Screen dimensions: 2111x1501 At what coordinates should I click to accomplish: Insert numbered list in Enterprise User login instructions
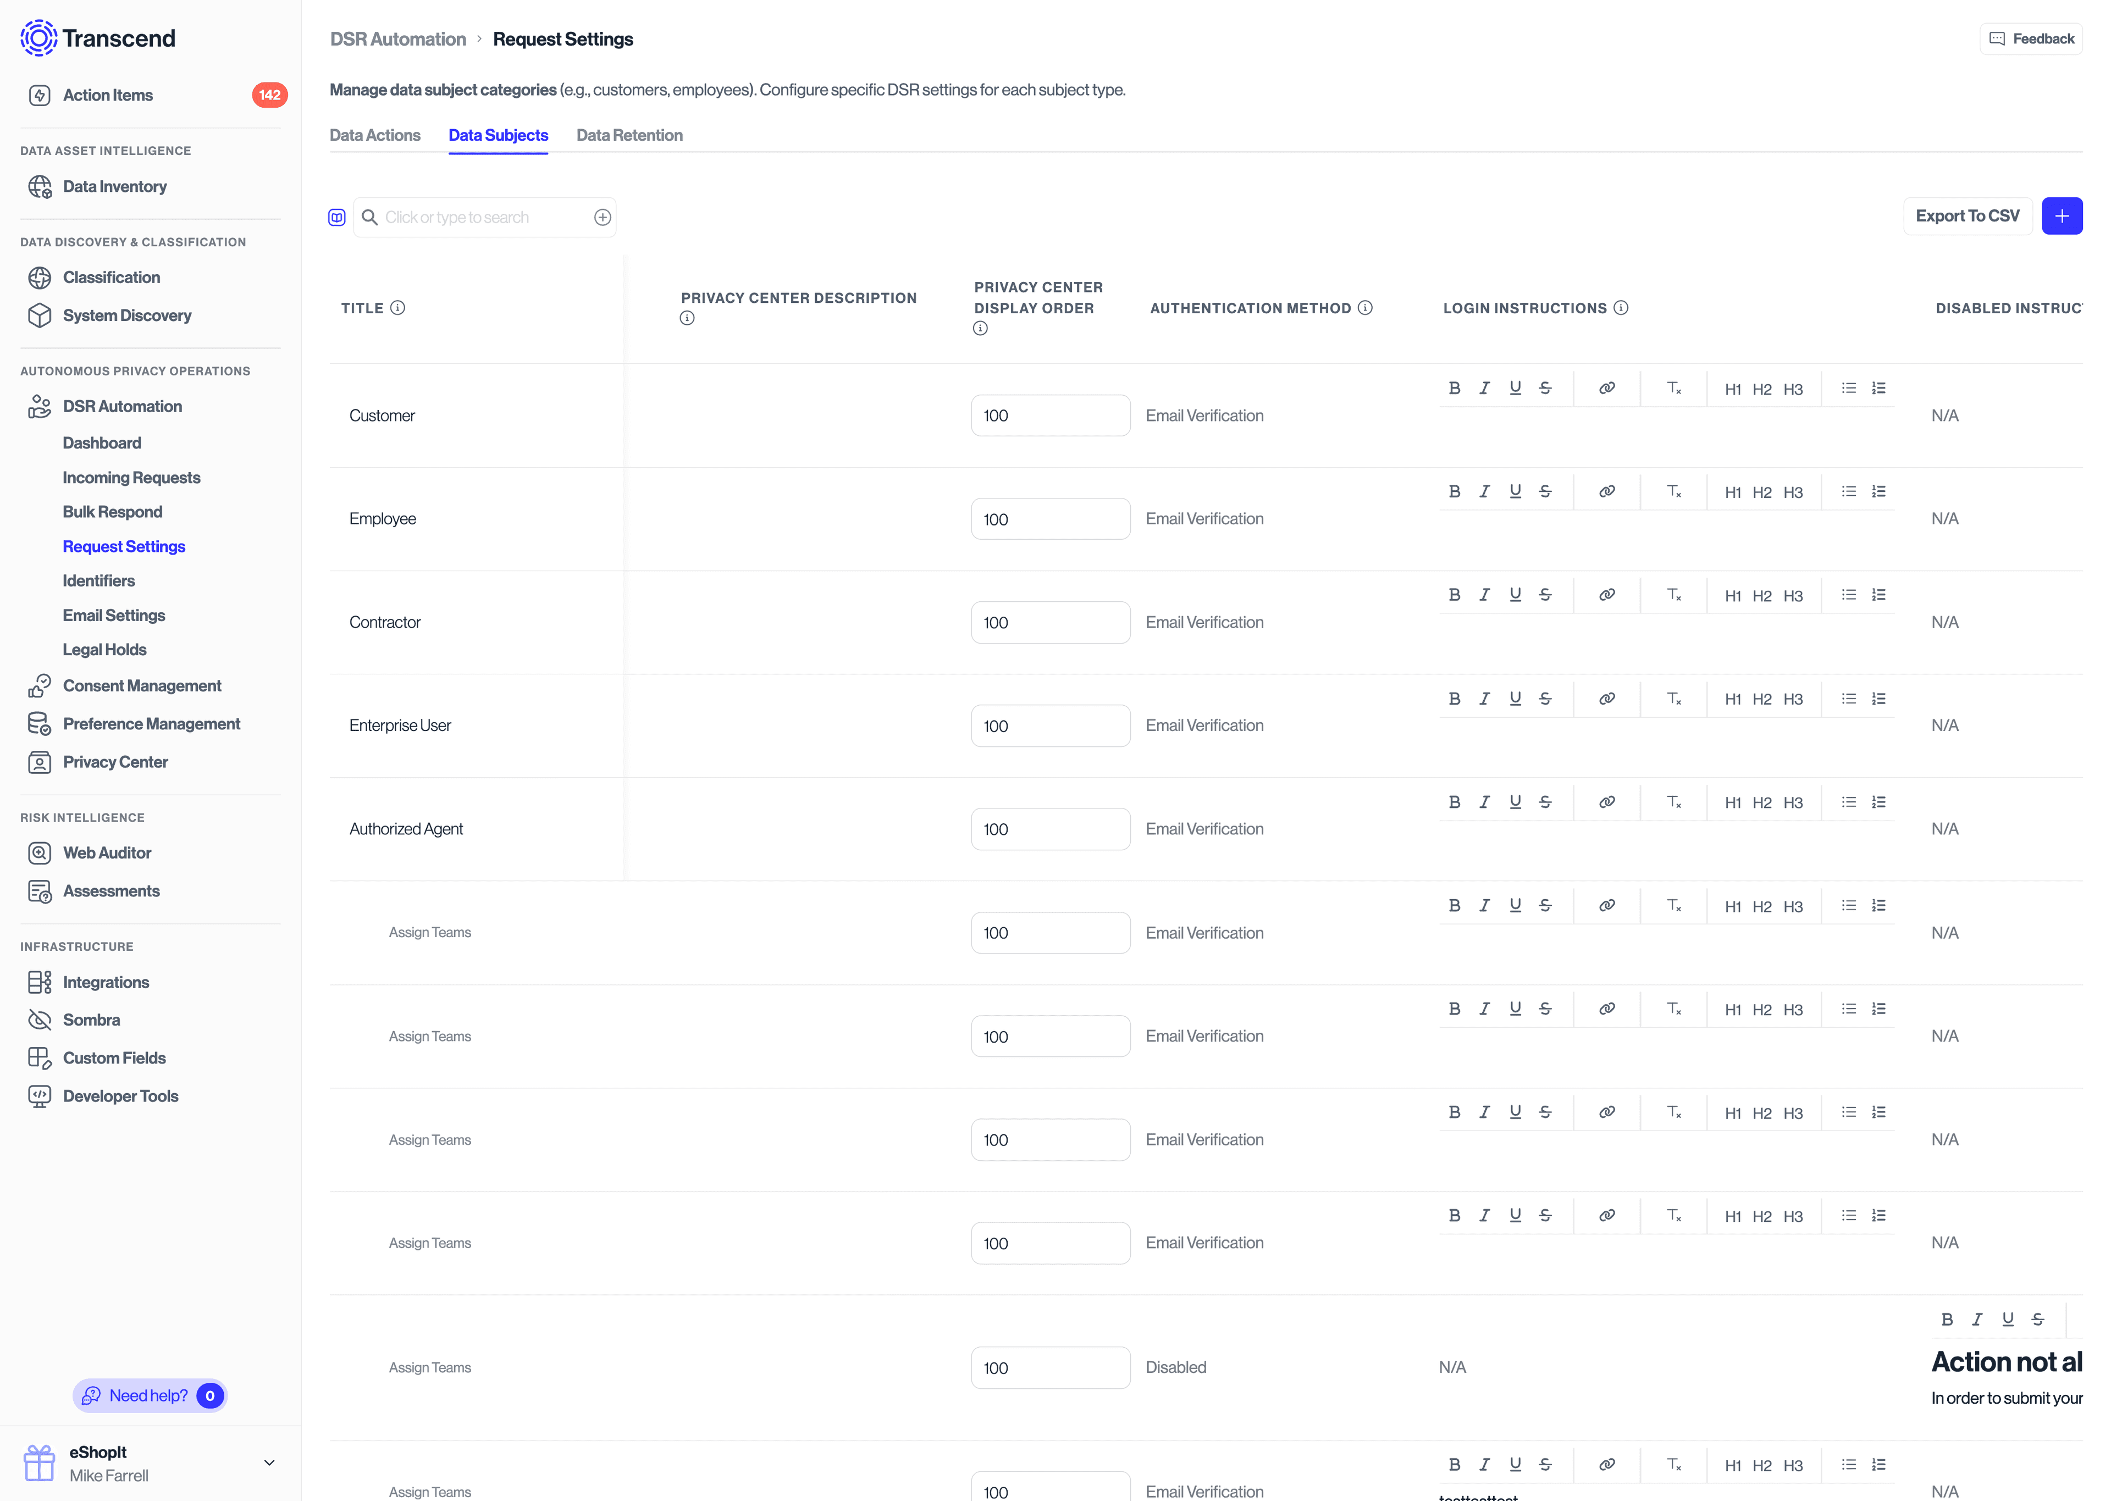pyautogui.click(x=1880, y=698)
